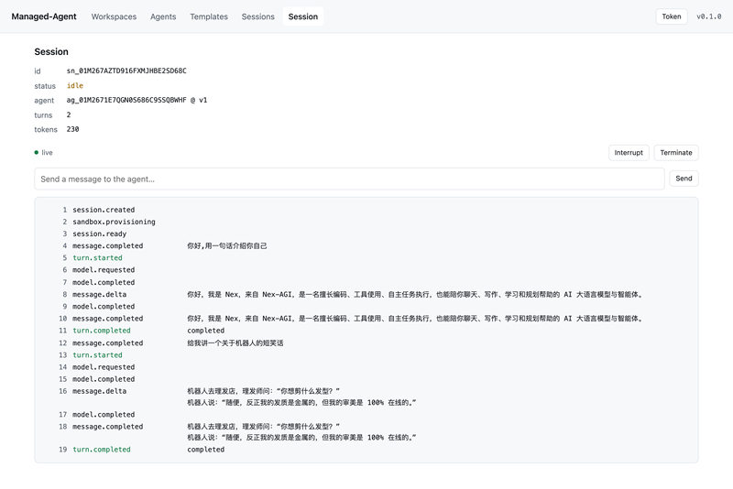Select the first turn.started event
Image resolution: width=733 pixels, height=489 pixels.
point(97,258)
